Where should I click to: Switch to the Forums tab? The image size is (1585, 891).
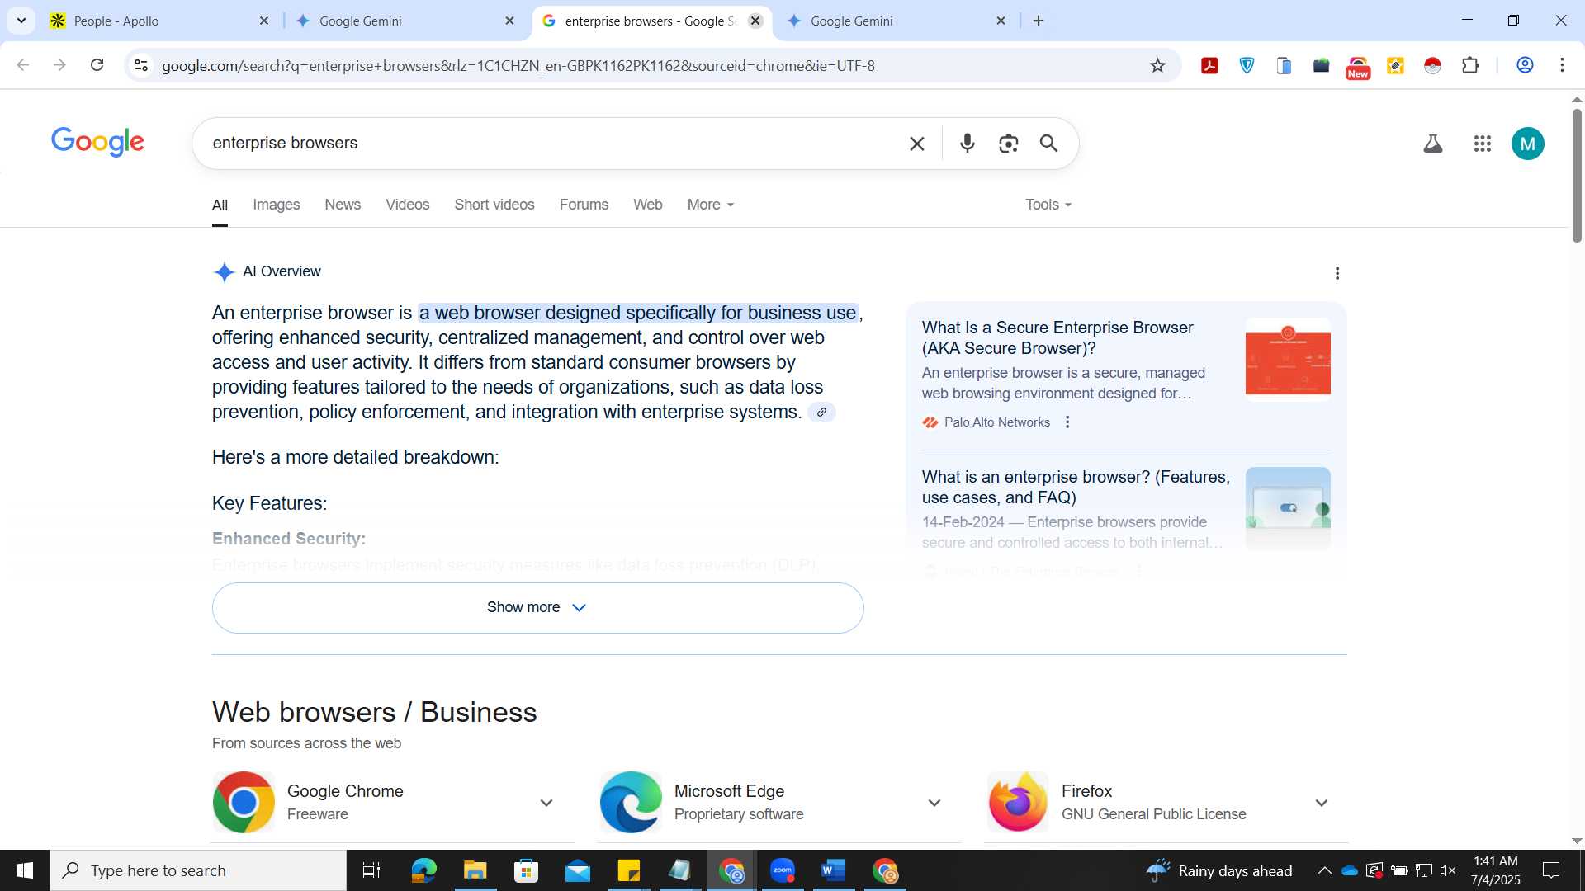click(584, 205)
